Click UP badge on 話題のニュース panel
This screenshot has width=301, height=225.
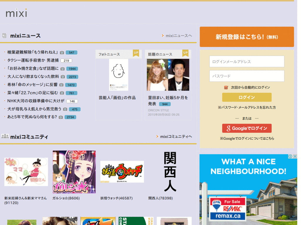[185, 53]
